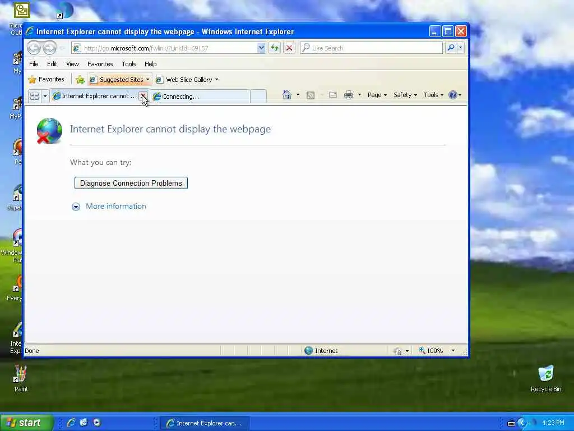
Task: Open the File menu
Action: 34,64
